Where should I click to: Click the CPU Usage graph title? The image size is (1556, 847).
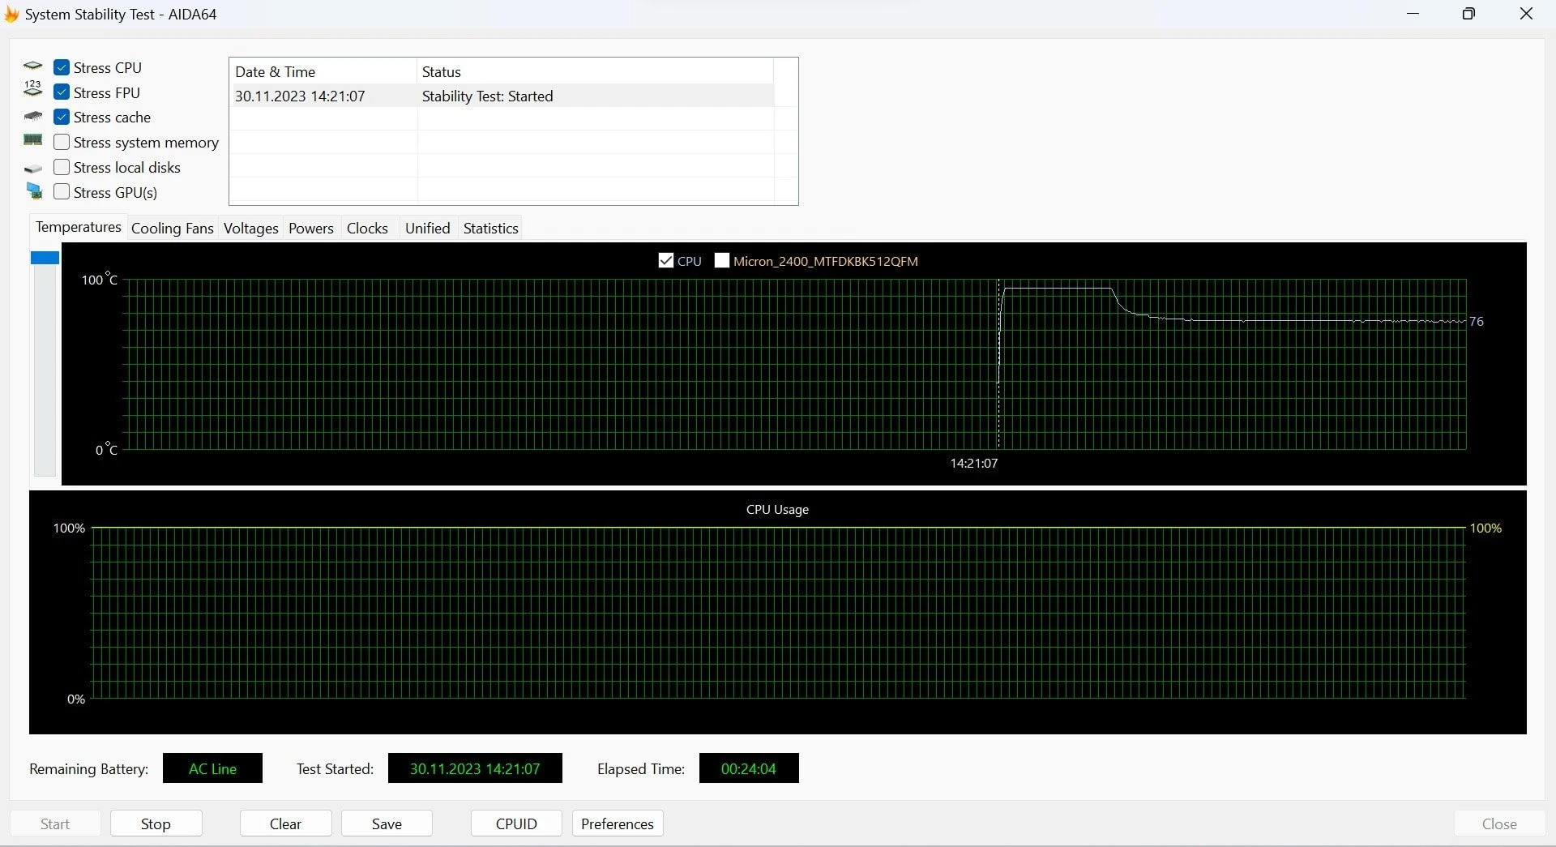click(777, 509)
